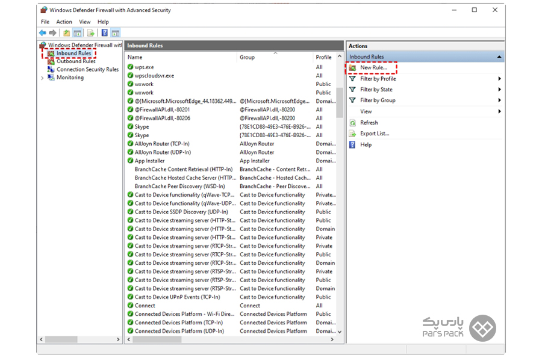
Task: Click the Export List toolbar icon
Action: tap(90, 33)
